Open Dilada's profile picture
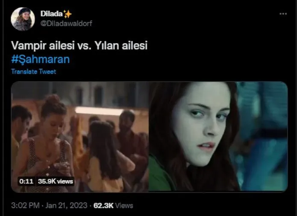 tap(23, 19)
